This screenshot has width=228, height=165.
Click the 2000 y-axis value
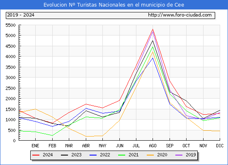[x=10, y=99]
